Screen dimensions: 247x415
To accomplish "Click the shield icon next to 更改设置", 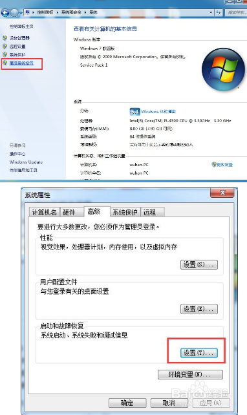I will pyautogui.click(x=214, y=165).
